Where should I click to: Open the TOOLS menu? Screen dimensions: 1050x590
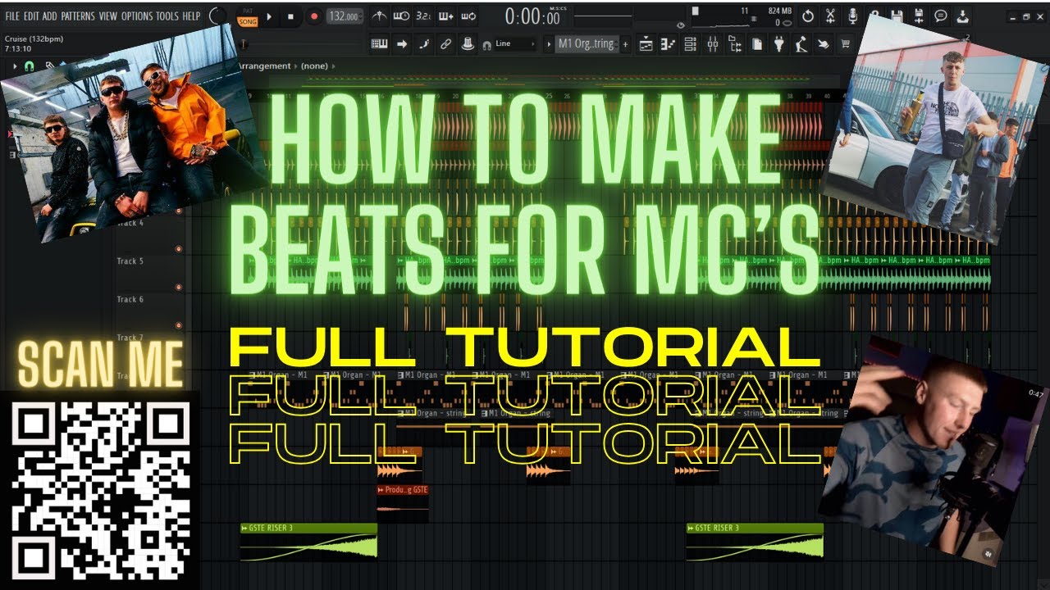(167, 16)
